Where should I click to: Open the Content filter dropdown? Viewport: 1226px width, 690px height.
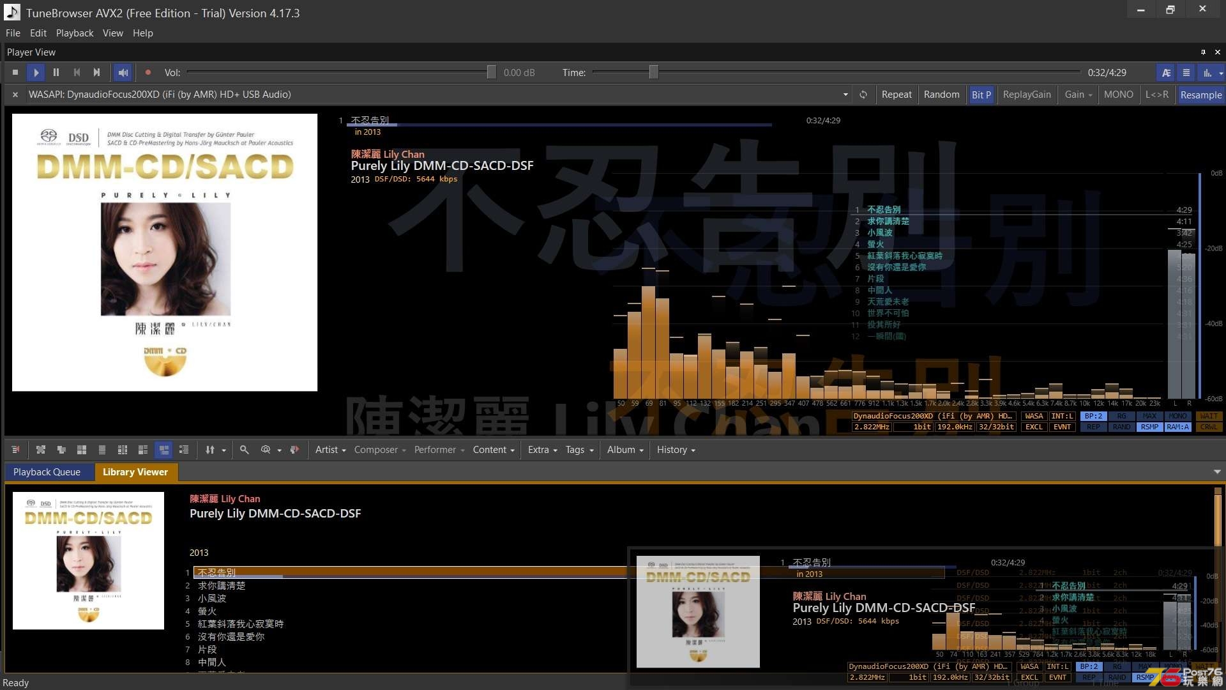click(494, 450)
